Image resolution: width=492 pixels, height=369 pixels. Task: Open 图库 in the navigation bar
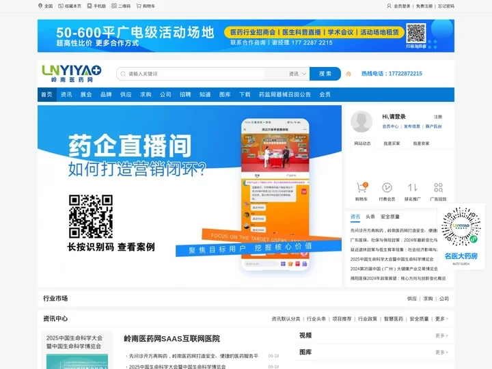(x=225, y=94)
